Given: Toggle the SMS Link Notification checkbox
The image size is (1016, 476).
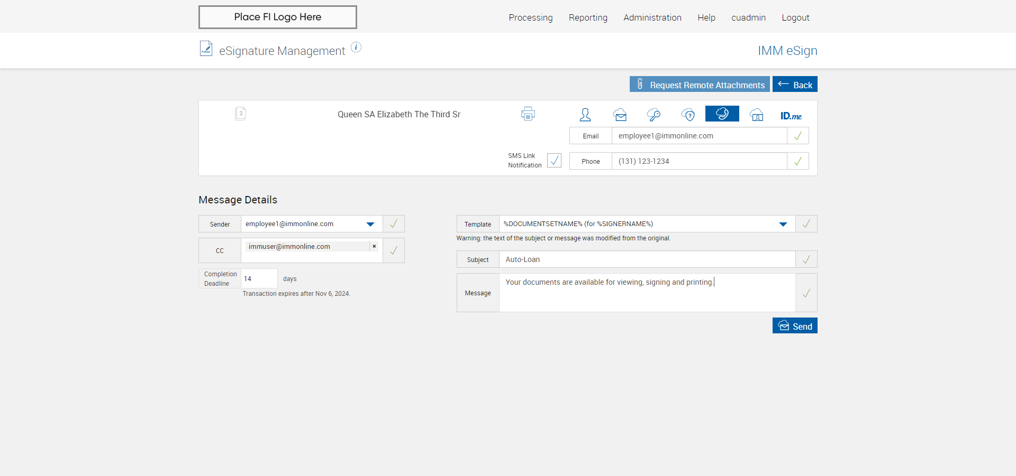Looking at the screenshot, I should coord(554,161).
